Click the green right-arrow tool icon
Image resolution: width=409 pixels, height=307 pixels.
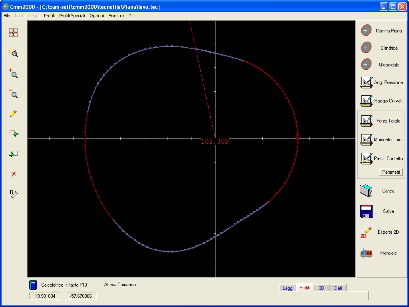13,154
